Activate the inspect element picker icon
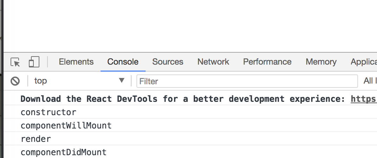Viewport: 377px width, 158px height. click(15, 62)
